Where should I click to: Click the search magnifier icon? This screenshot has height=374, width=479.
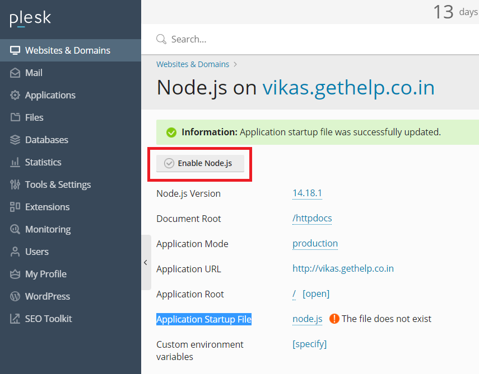pos(161,39)
